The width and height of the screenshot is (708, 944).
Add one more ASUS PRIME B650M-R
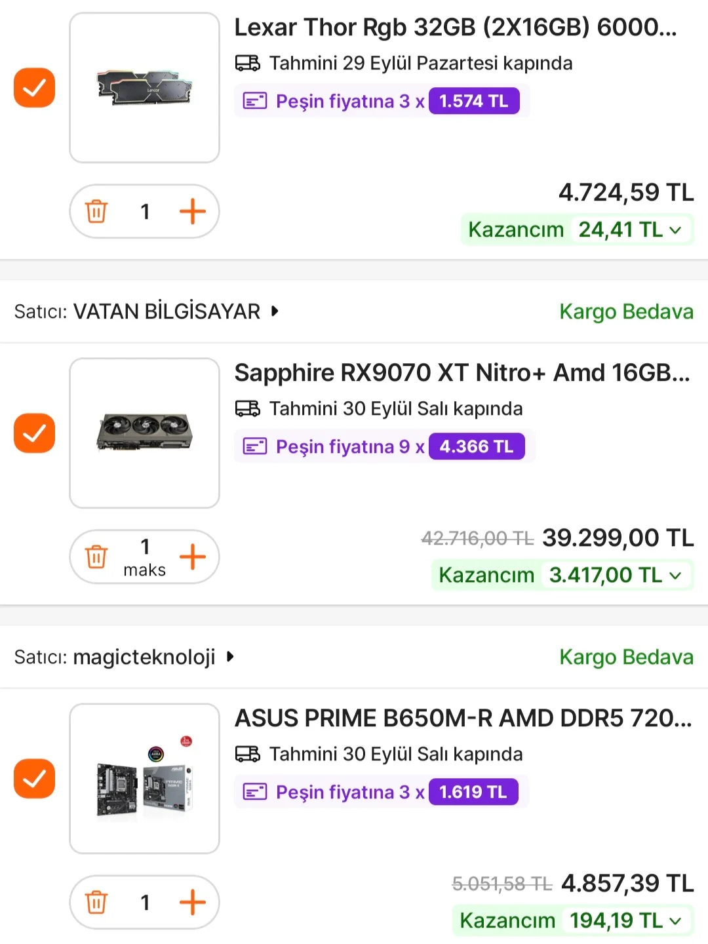coord(192,903)
